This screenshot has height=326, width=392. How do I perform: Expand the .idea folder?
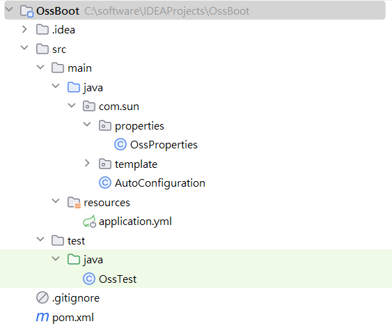[24, 29]
